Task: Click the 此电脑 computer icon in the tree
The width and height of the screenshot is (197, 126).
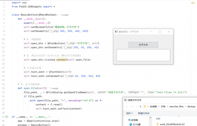Action: click(x=129, y=120)
